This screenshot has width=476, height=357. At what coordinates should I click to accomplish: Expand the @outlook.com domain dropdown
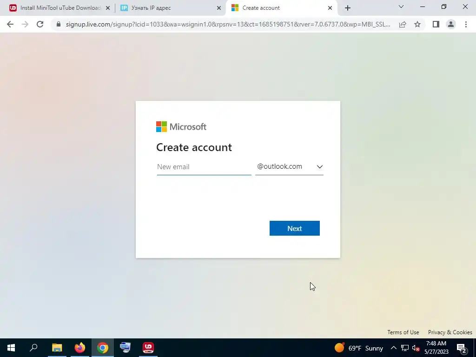pyautogui.click(x=289, y=167)
